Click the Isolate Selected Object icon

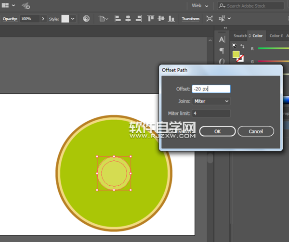(x=210, y=19)
